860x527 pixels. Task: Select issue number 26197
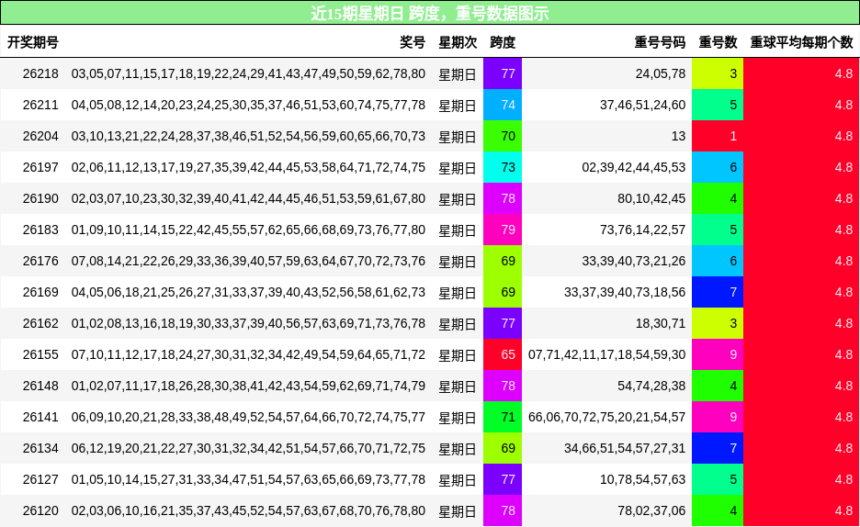(40, 168)
